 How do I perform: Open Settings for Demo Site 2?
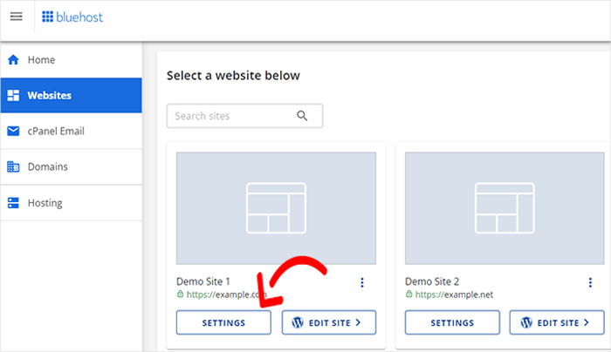pyautogui.click(x=451, y=322)
